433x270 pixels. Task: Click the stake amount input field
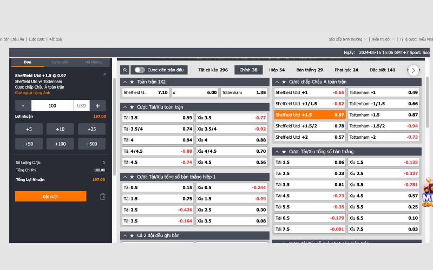[52, 106]
